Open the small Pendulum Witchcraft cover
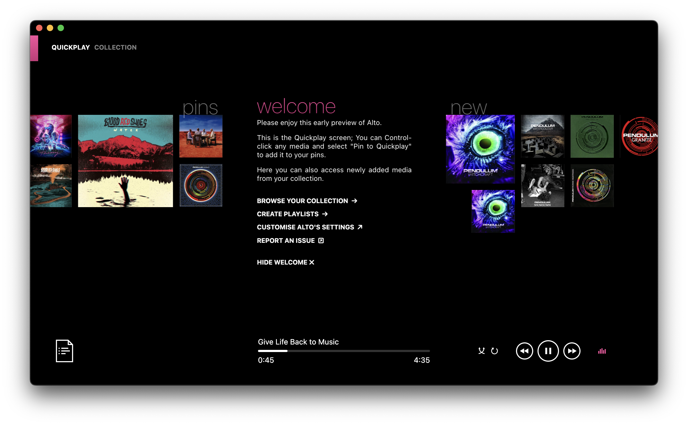Screen dimensions: 688x425 coord(493,211)
